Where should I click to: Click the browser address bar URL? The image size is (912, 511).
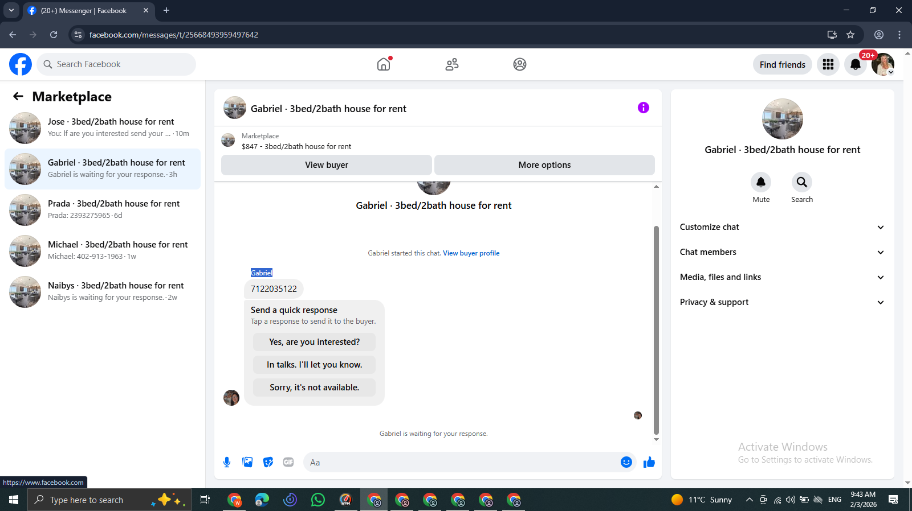pos(174,35)
